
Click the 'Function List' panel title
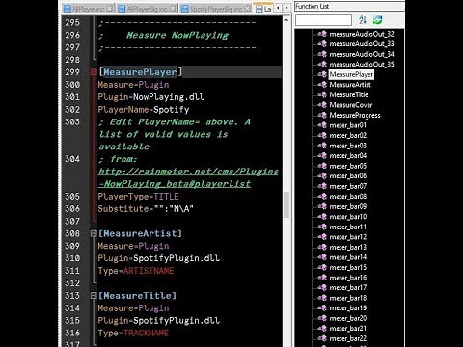[312, 6]
